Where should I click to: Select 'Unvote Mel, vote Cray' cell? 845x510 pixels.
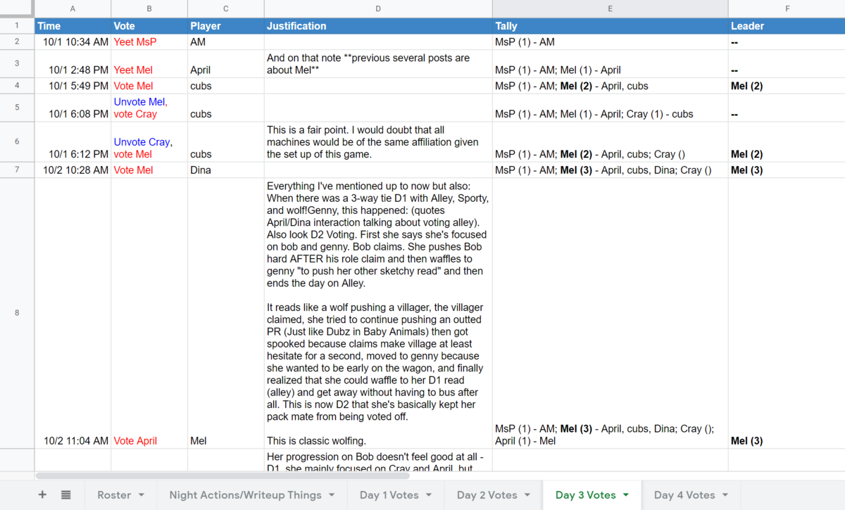[x=149, y=108]
